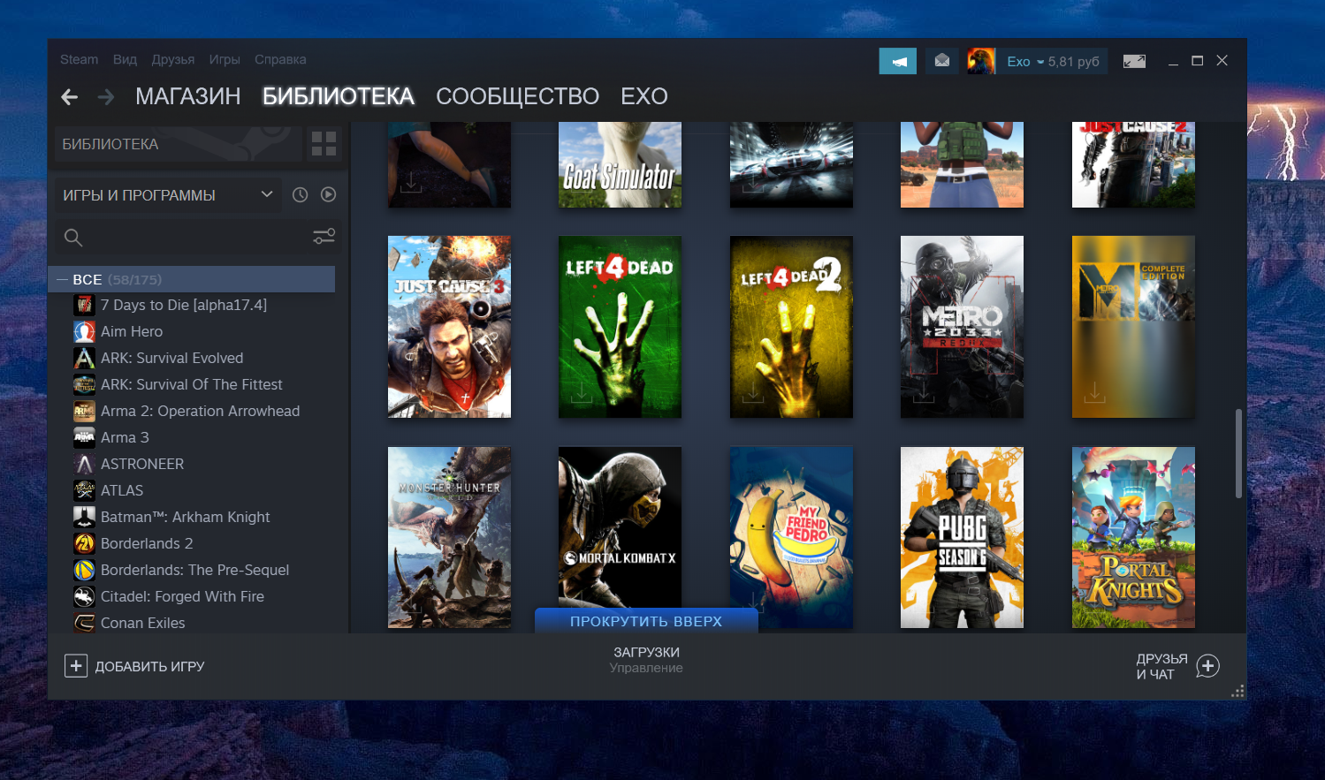Click the Aim Hero icon
1325x780 pixels.
[84, 332]
